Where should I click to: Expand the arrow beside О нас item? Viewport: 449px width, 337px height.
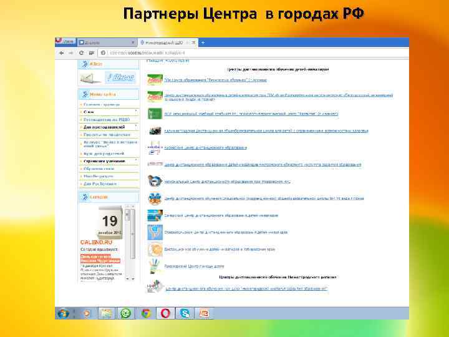tap(136, 111)
